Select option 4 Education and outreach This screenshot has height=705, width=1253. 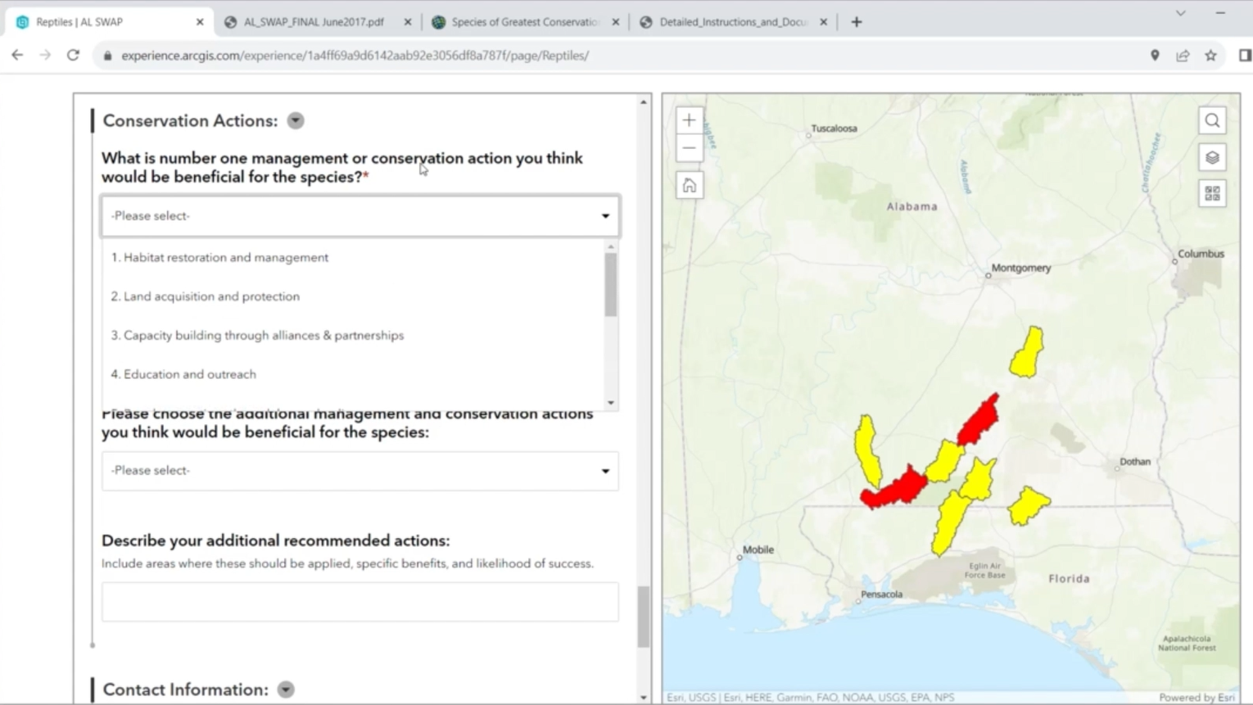[183, 374]
